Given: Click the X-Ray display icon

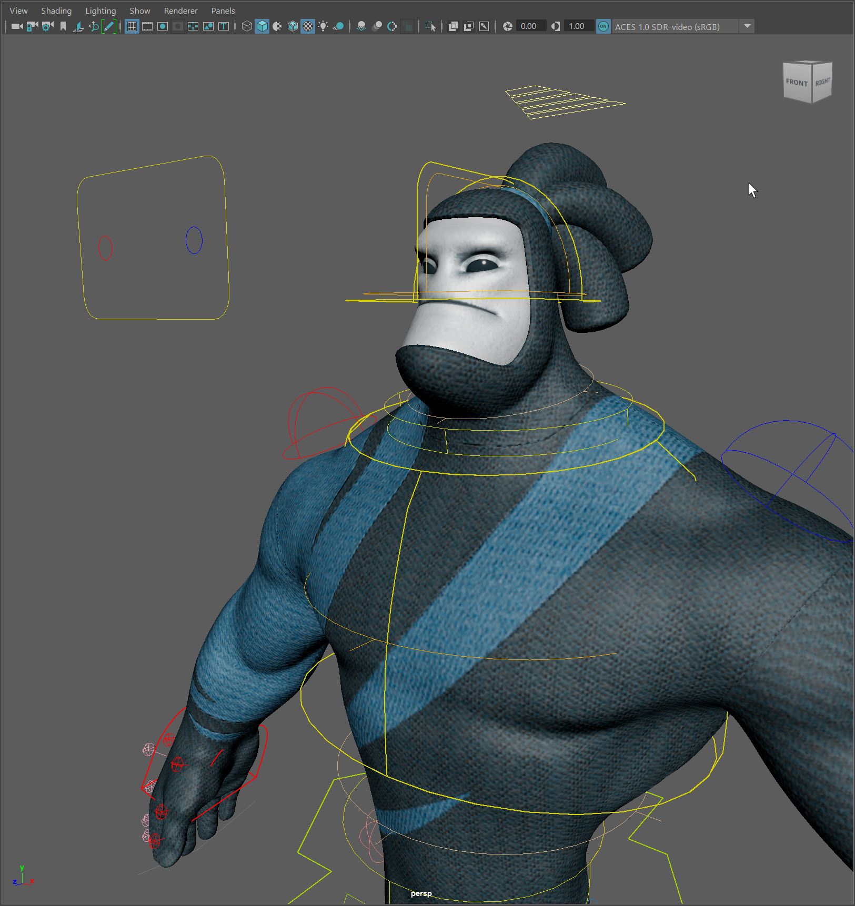Looking at the screenshot, I should click(x=453, y=26).
